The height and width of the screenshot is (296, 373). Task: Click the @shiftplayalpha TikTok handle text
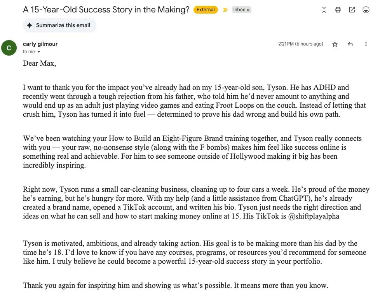pyautogui.click(x=314, y=216)
